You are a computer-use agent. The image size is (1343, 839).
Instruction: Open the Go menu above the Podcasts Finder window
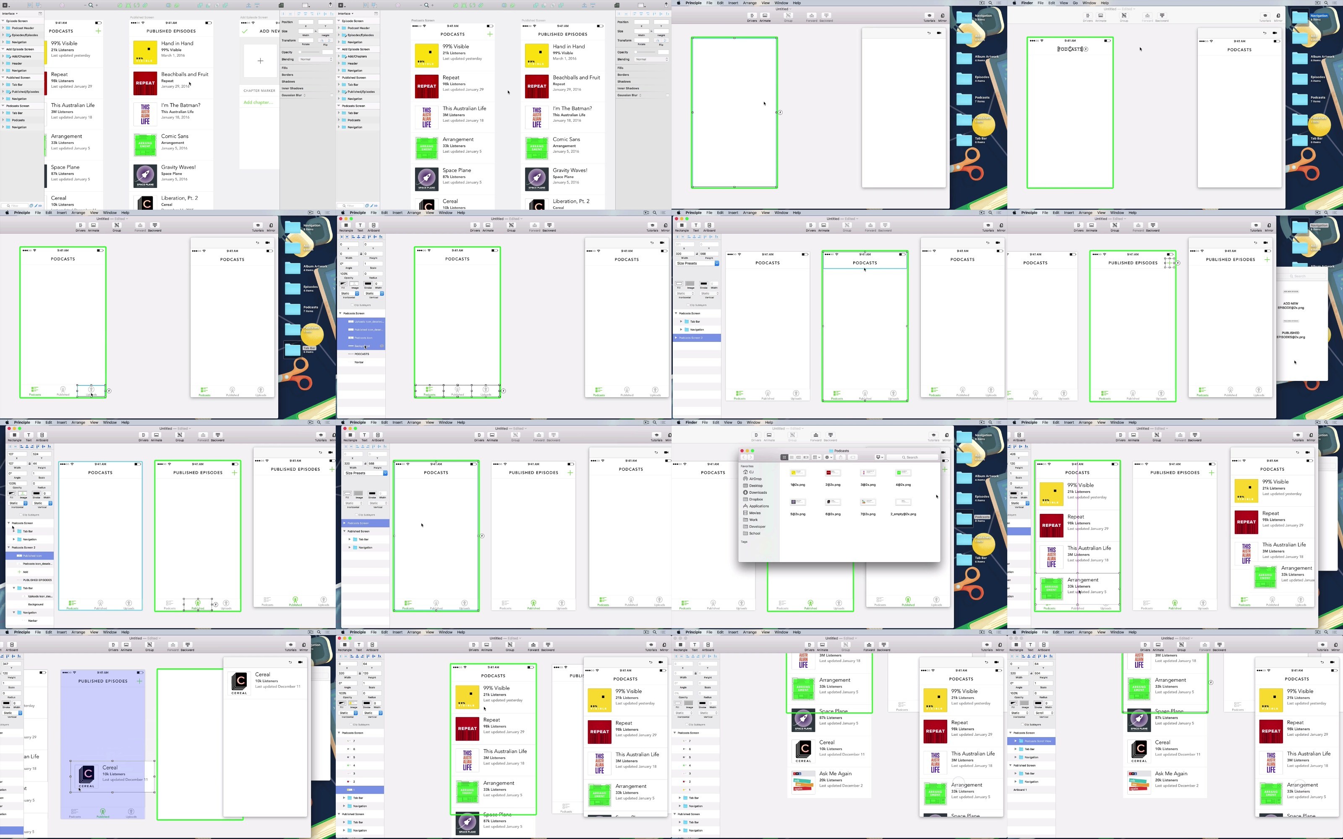(739, 422)
